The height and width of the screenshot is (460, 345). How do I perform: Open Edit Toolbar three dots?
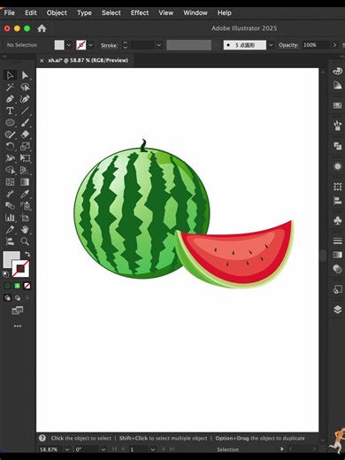18,326
